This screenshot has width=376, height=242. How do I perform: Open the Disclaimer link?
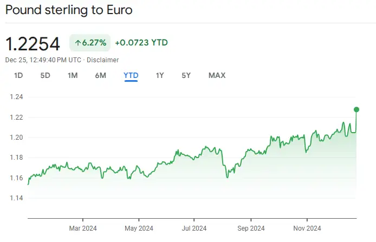(x=102, y=60)
